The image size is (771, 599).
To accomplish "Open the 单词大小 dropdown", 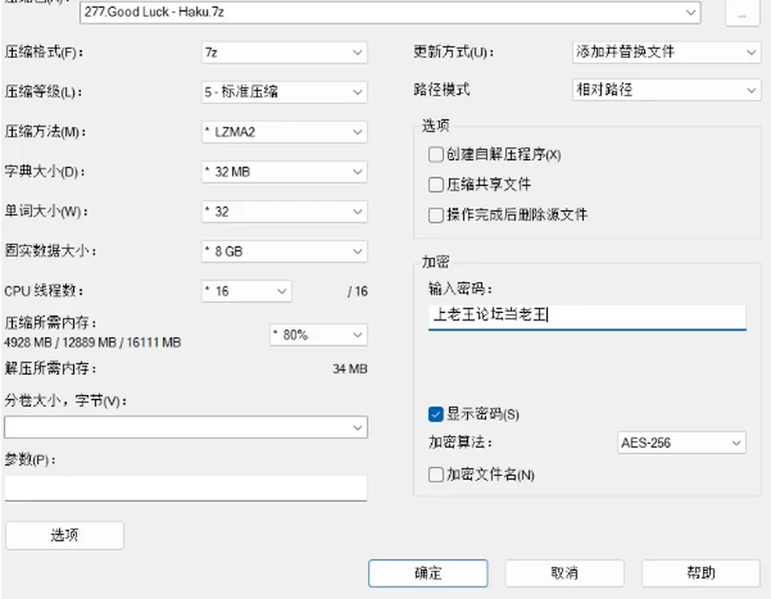I will coord(284,211).
